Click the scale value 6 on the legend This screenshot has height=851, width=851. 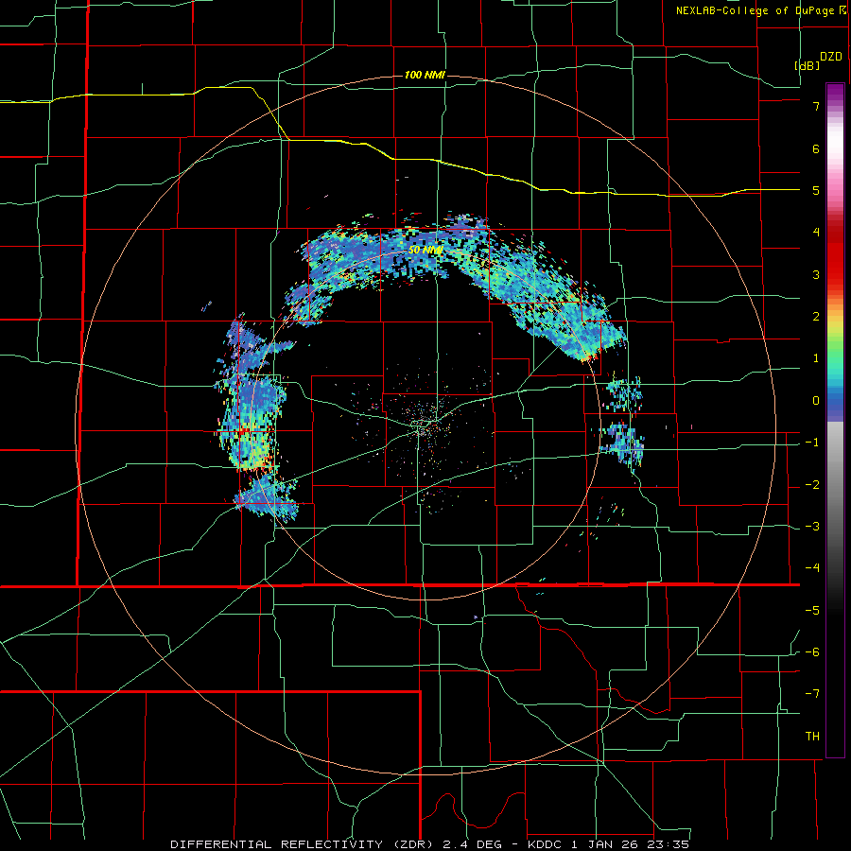tap(816, 148)
